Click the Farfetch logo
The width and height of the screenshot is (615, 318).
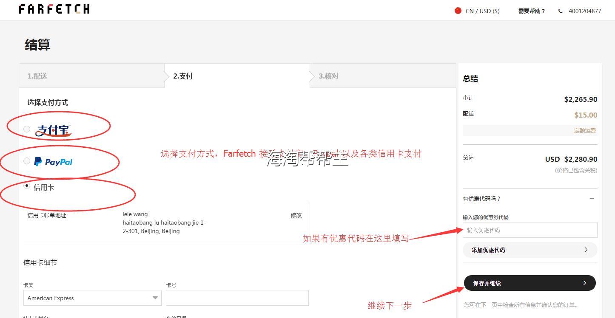coord(54,9)
